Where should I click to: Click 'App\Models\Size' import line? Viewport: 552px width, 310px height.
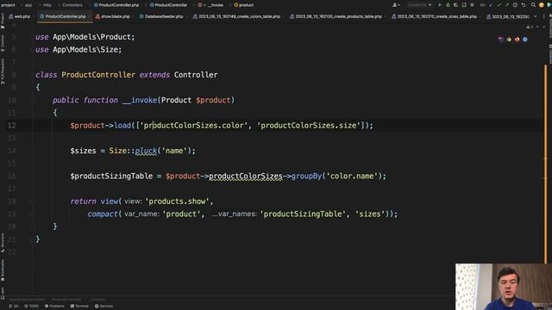click(x=78, y=50)
